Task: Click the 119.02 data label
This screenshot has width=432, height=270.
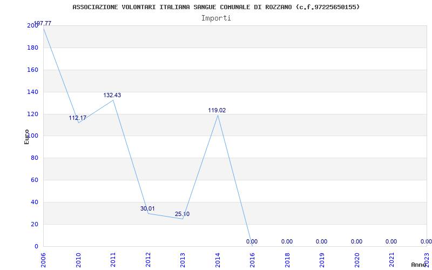Action: pyautogui.click(x=217, y=111)
